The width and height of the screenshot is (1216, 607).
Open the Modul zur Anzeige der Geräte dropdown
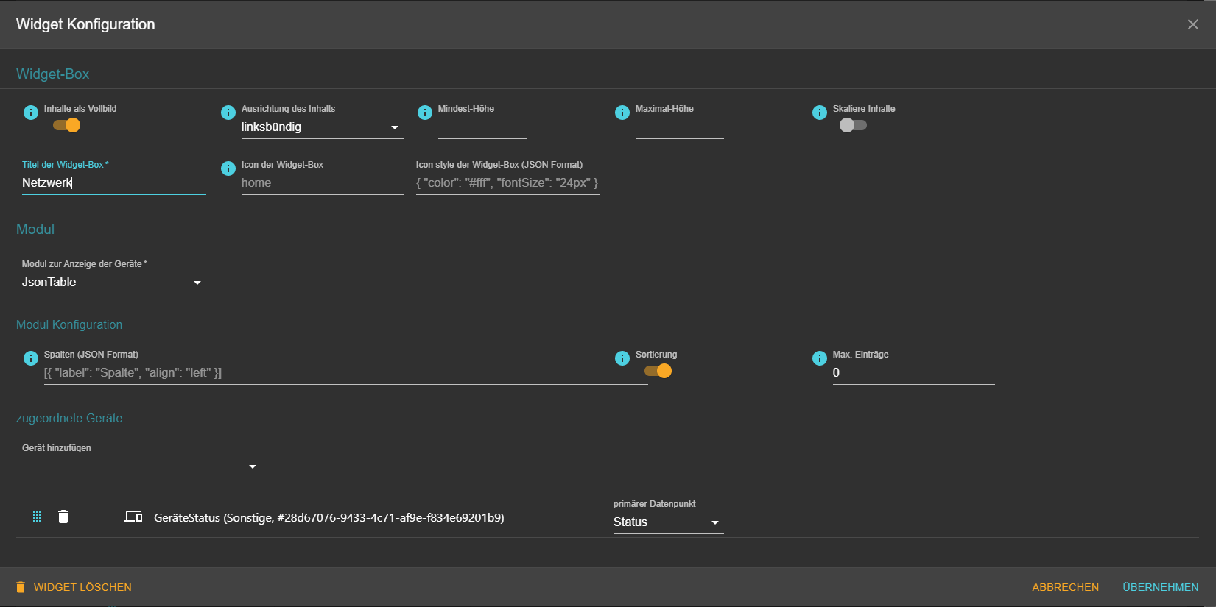pos(113,283)
